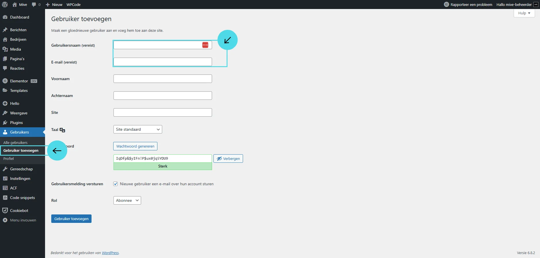This screenshot has width=540, height=258.
Task: Open the comments bubble in admin bar
Action: (x=36, y=5)
